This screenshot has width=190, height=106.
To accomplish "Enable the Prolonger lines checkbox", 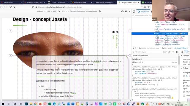I will pyautogui.click(x=184, y=95).
